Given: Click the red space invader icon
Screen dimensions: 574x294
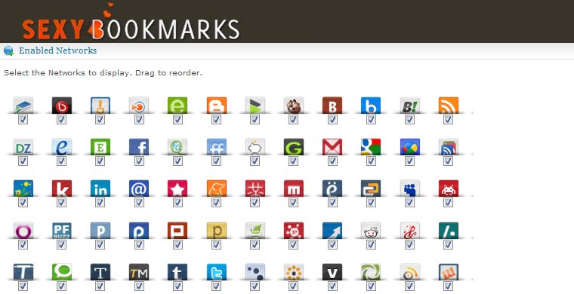Looking at the screenshot, I should pos(449,188).
